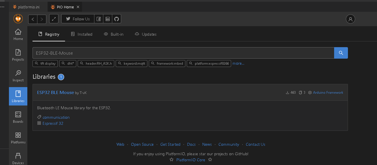Apply the 'framework:mbed' search suggestion
377x165 pixels.
[x=167, y=64]
